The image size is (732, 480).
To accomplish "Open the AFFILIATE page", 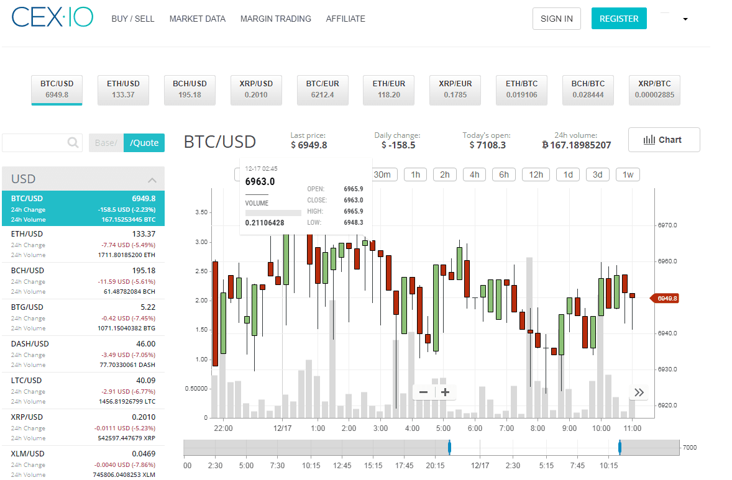I will [x=345, y=19].
